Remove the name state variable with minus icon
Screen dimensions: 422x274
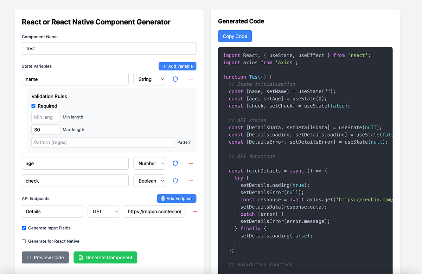(x=191, y=79)
